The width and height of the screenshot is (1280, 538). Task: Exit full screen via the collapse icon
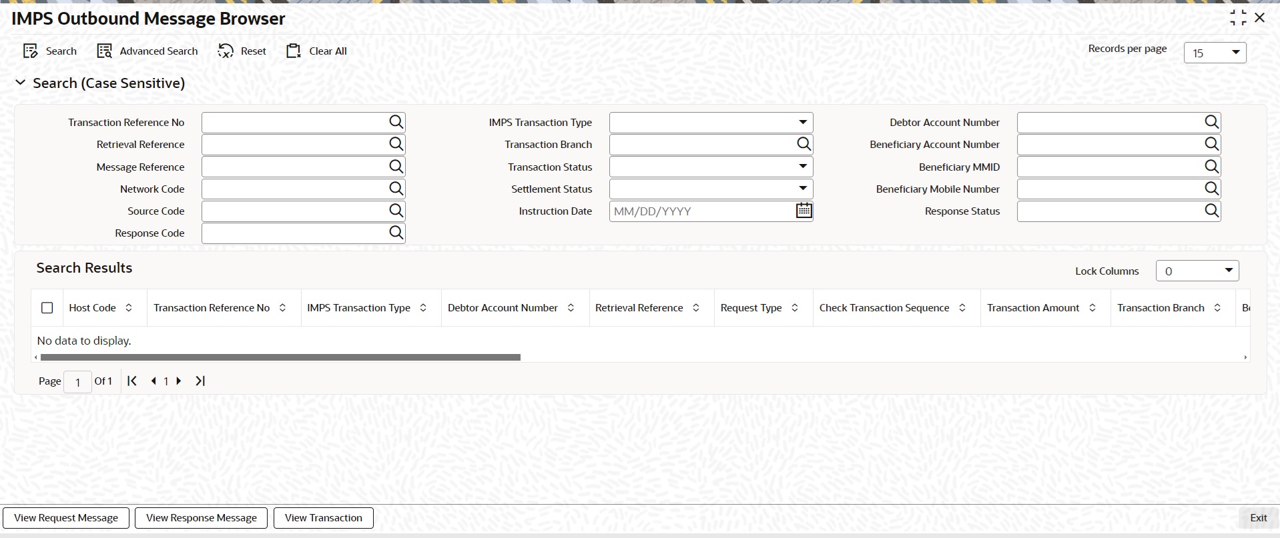click(x=1238, y=18)
